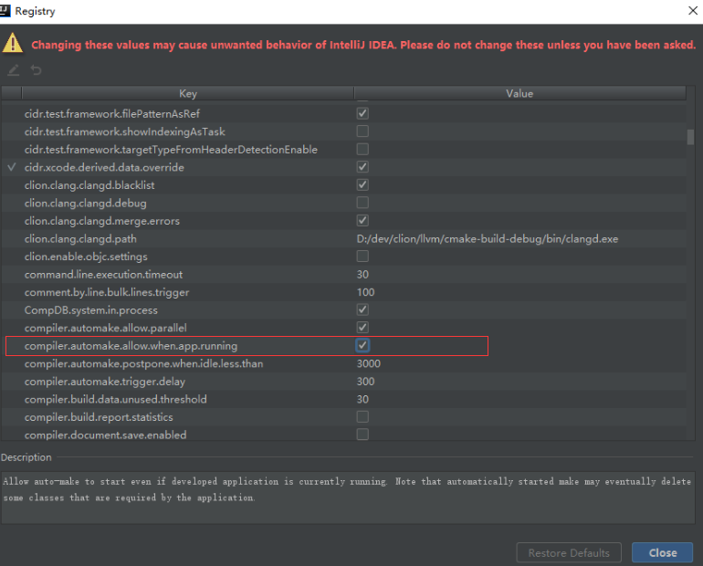703x566 pixels.
Task: Click the Restore Defaults button
Action: pyautogui.click(x=569, y=553)
